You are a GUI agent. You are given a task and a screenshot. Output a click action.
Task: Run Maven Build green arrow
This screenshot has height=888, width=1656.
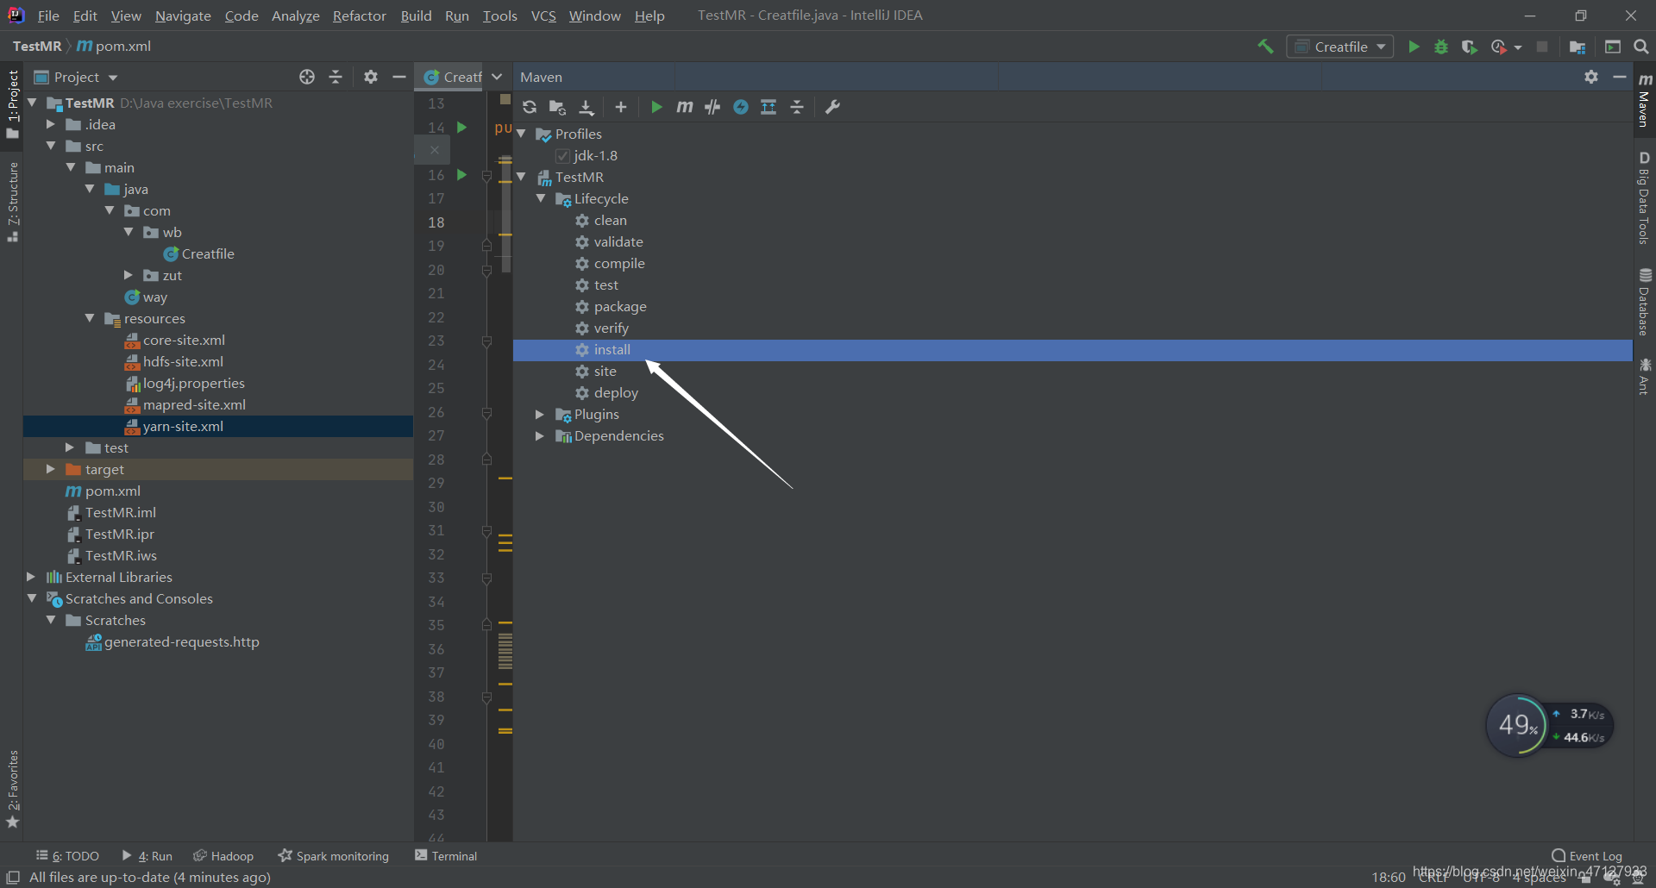pyautogui.click(x=656, y=107)
